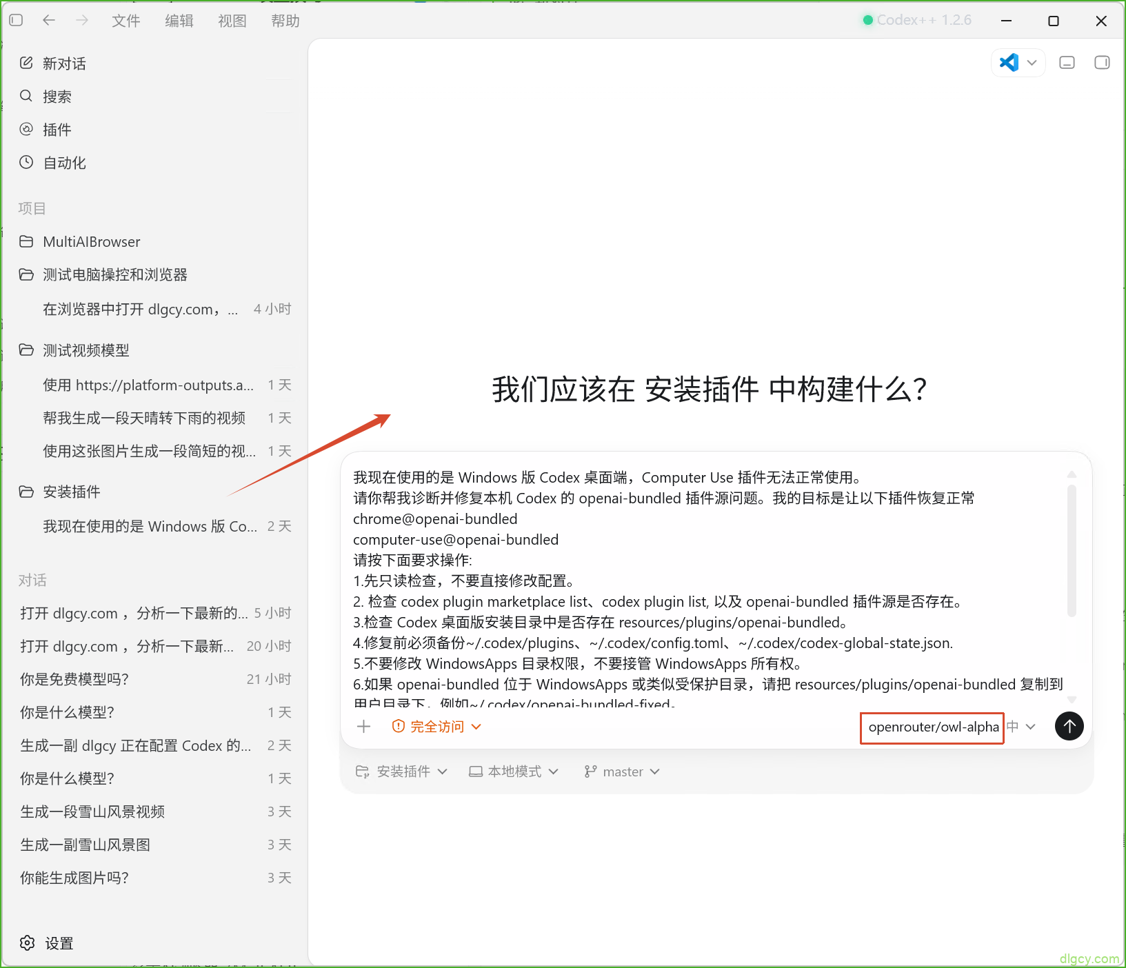
Task: Open the 帮助 menu
Action: [x=285, y=21]
